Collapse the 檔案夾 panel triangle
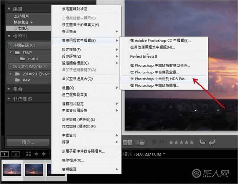Image resolution: width=238 pixels, height=184 pixels. [x=9, y=36]
